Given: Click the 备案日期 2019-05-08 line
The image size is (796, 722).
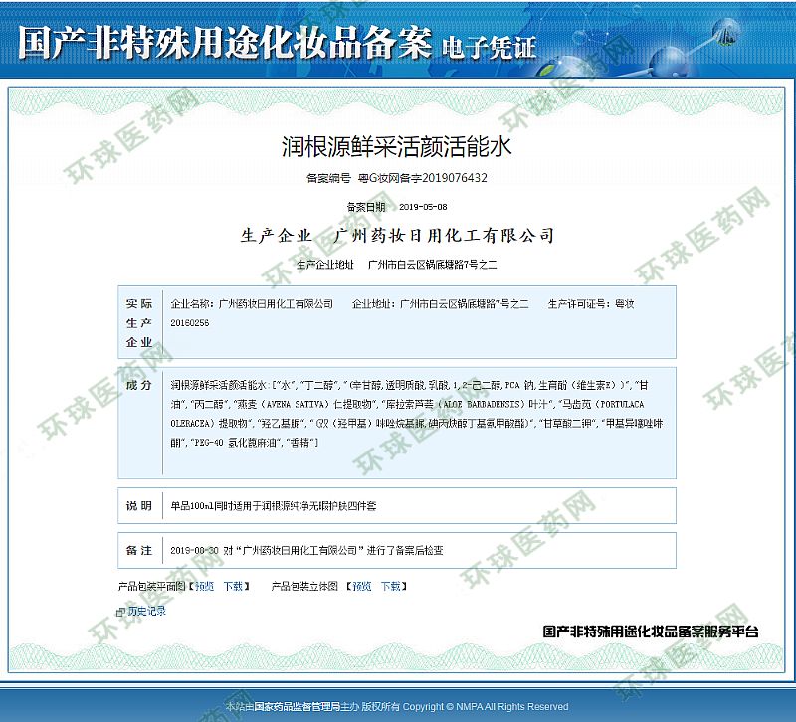Looking at the screenshot, I should 397,207.
